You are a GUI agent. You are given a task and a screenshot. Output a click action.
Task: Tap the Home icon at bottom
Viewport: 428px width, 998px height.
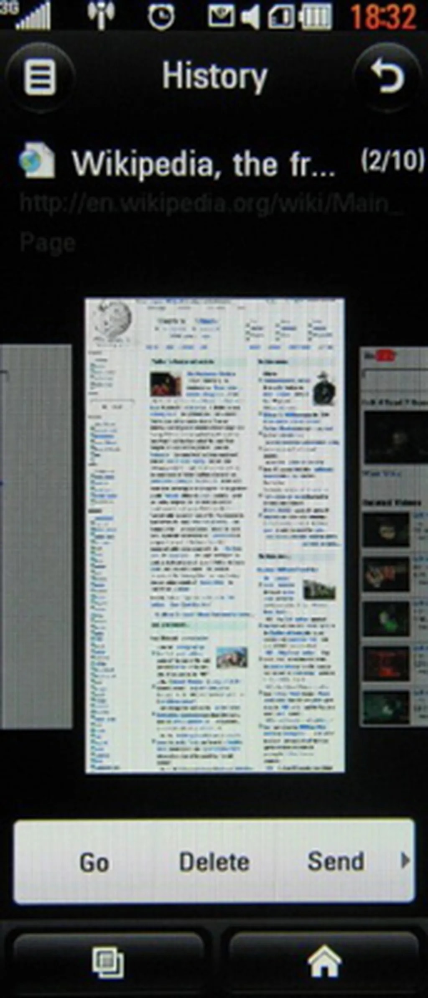click(324, 962)
